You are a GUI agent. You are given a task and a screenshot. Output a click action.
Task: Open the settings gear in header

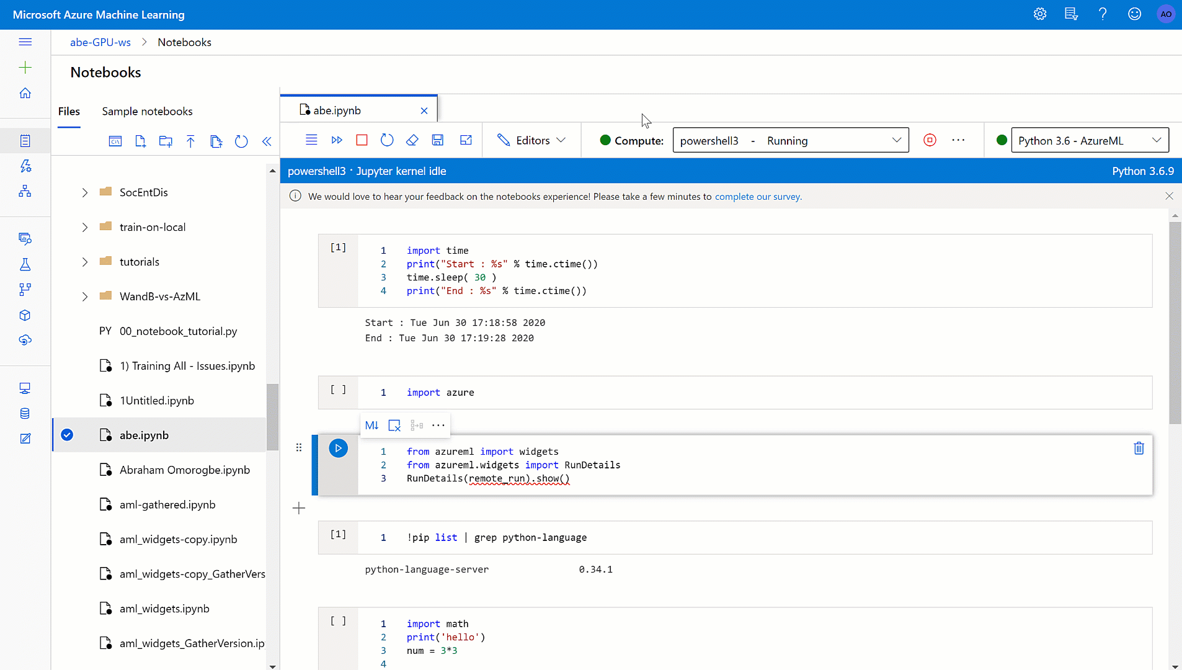coord(1040,14)
